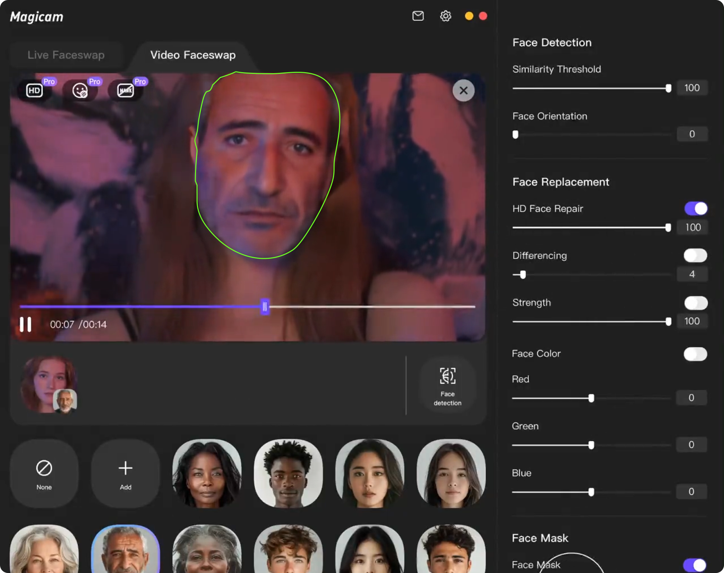Viewport: 724px width, 573px height.
Task: Enable the Differencing toggle
Action: click(695, 255)
